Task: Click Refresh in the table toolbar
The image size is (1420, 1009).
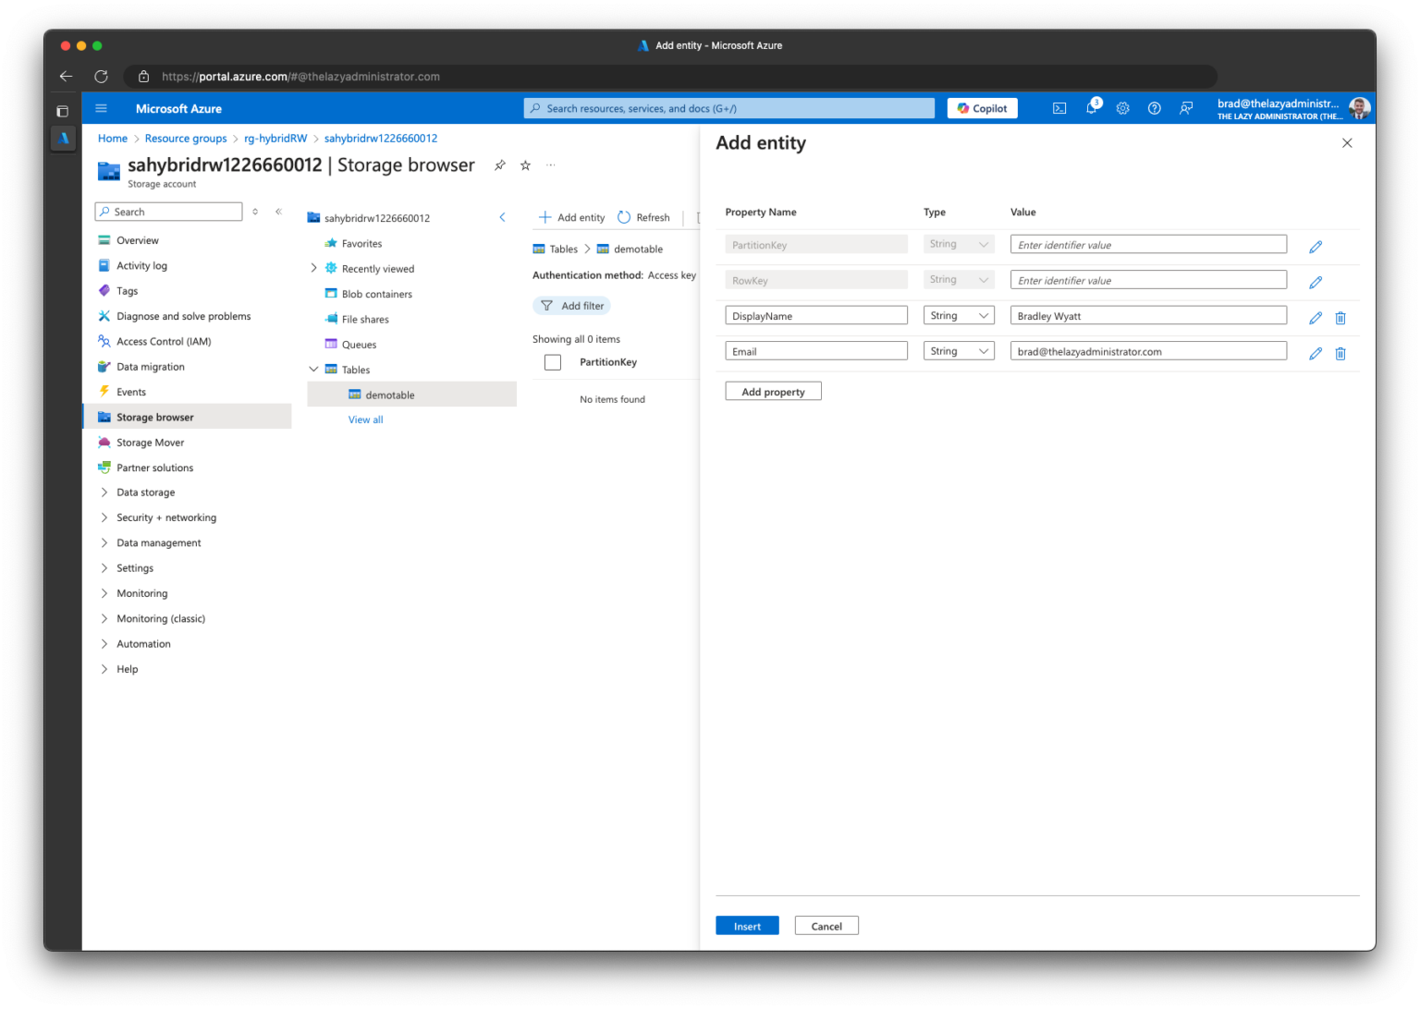Action: pos(643,218)
